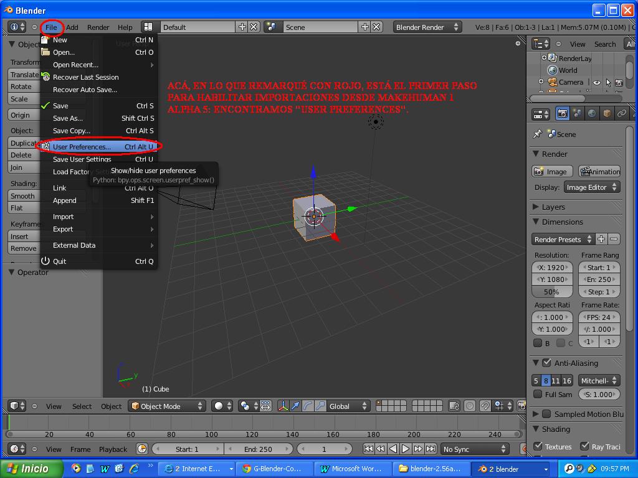Open the Import submenu
The height and width of the screenshot is (478, 638).
[x=98, y=217]
